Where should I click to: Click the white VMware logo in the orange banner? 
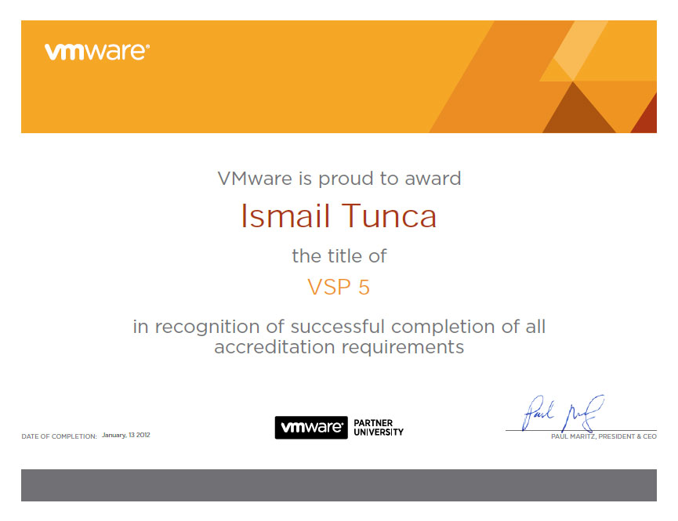coord(97,52)
